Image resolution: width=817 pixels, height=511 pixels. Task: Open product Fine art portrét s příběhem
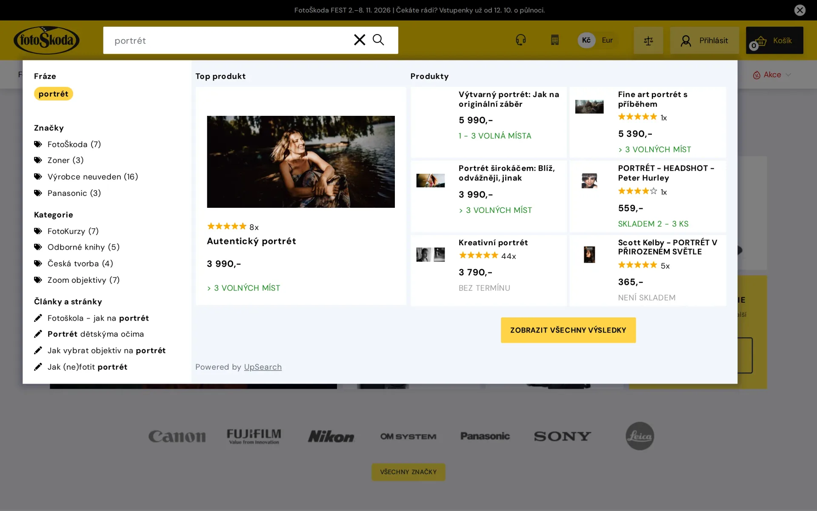[x=648, y=122]
